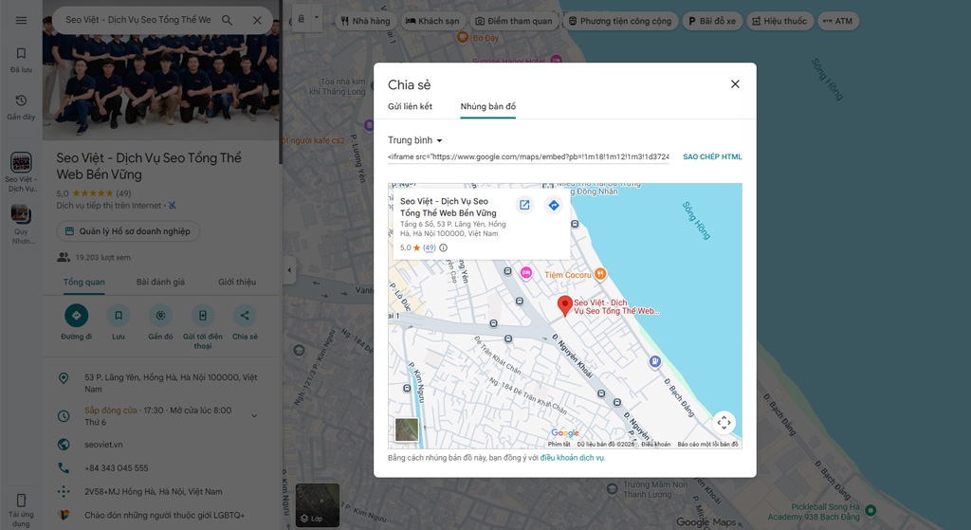Click the address row 53 P. Lãng Yên

click(161, 383)
